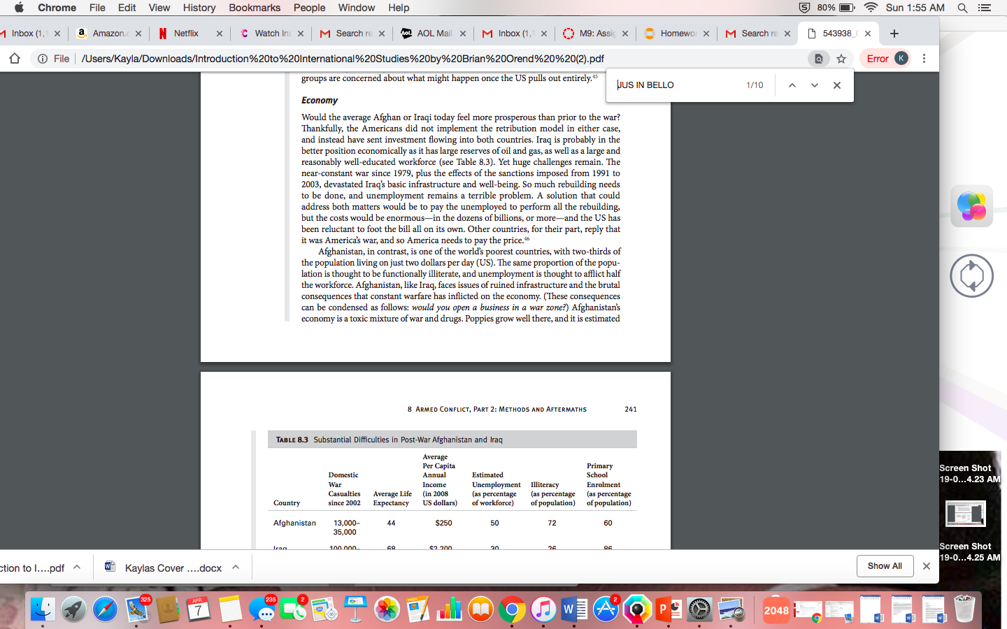
Task: Open the Bookmarks menu
Action: pyautogui.click(x=255, y=8)
